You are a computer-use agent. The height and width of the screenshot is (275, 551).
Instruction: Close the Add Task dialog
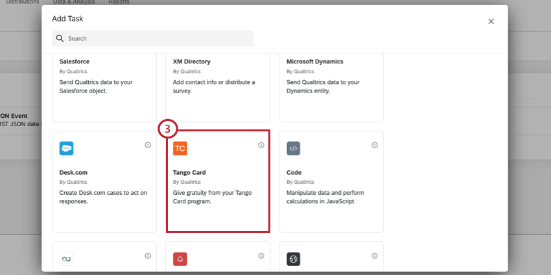pyautogui.click(x=491, y=21)
